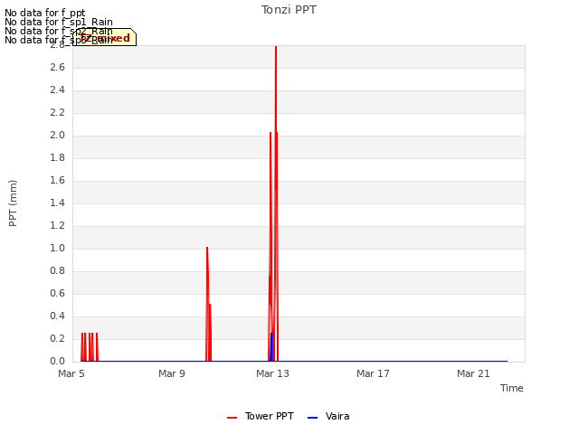
Task: Click the 0.0 y-axis tick label
Action: tap(57, 361)
